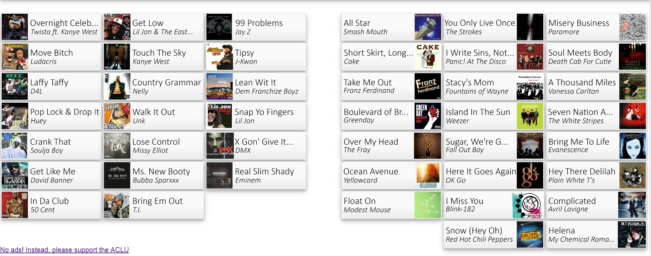Click the Eminem album cover for Real Slim Shady
The width and height of the screenshot is (651, 256).
pyautogui.click(x=220, y=175)
